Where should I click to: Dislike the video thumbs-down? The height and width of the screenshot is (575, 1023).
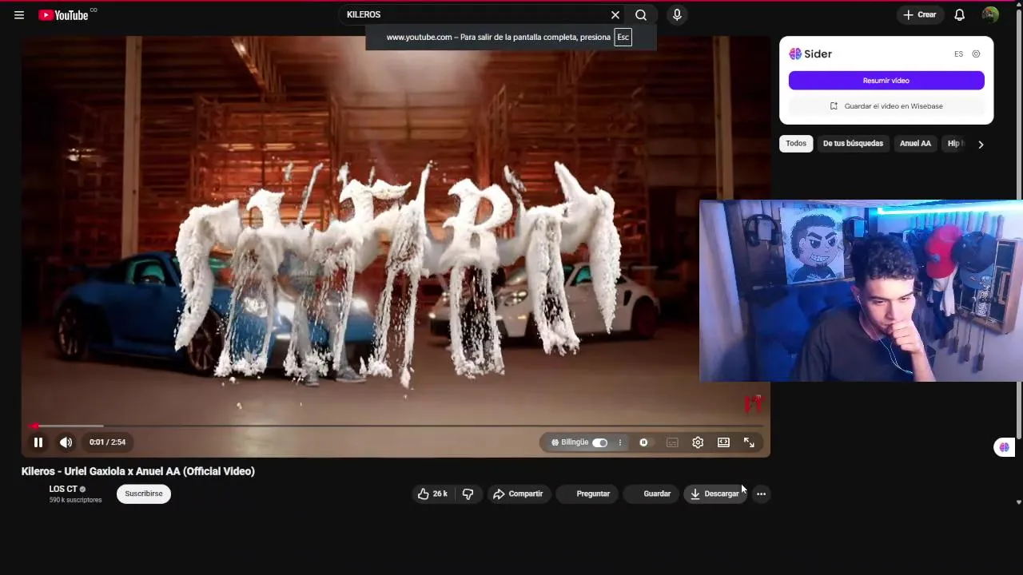click(468, 494)
